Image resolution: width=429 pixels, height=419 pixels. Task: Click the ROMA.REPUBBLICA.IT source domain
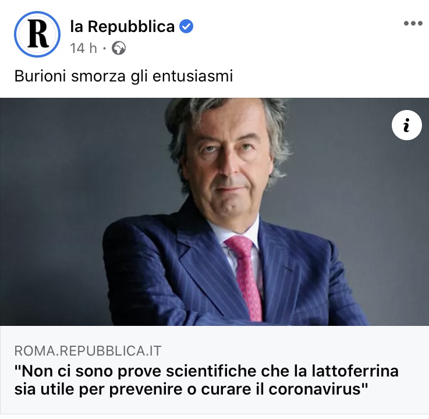tap(88, 351)
